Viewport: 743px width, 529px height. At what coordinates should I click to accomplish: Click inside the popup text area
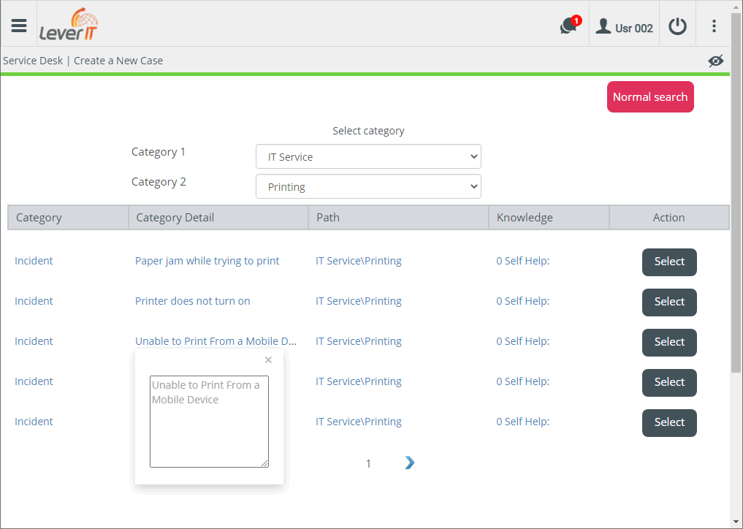point(209,422)
